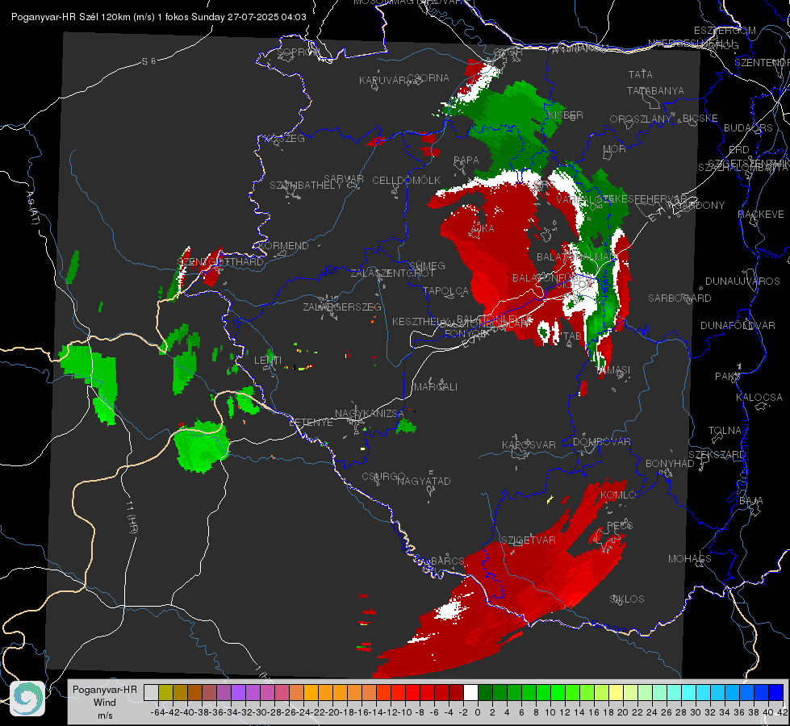This screenshot has height=726, width=790.
Task: Click the BONYHAD city label
Action: tap(670, 464)
